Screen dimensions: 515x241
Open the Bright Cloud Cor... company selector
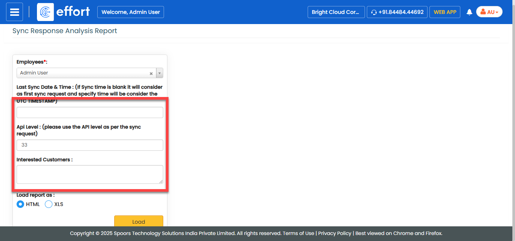[336, 12]
